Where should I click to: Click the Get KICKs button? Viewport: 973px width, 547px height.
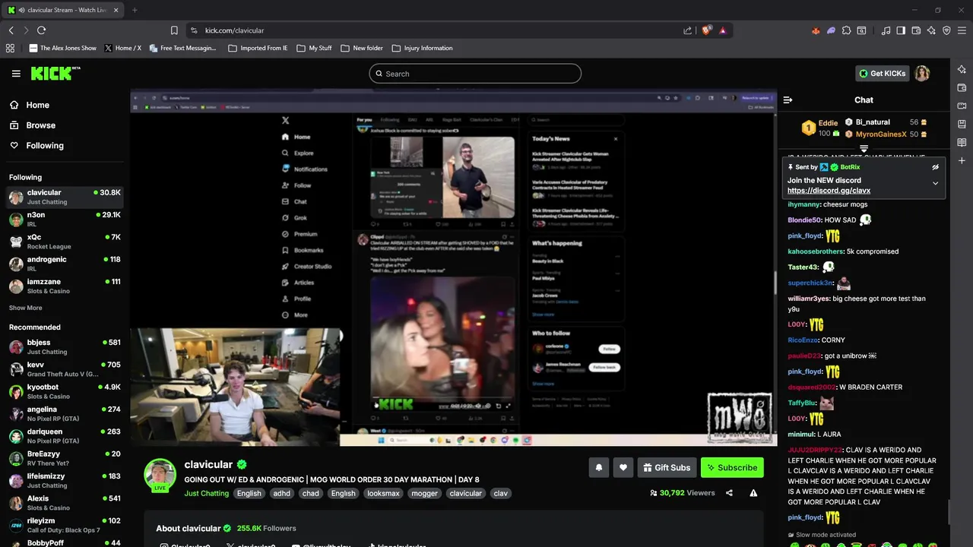coord(882,74)
